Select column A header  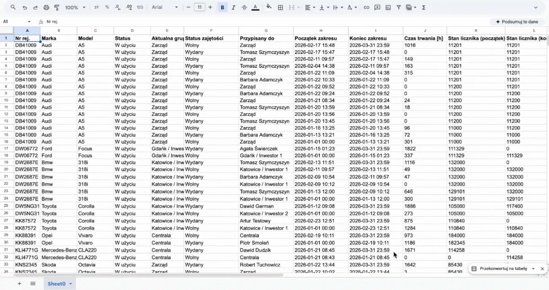pyautogui.click(x=27, y=30)
